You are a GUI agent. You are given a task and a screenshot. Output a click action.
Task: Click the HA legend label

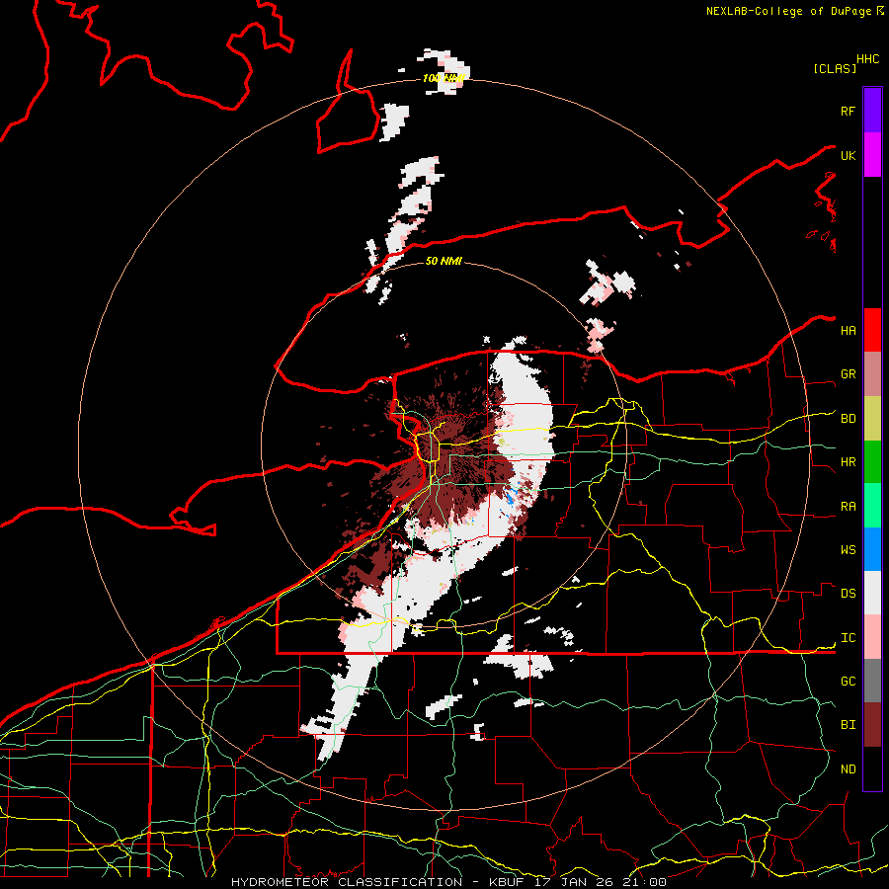point(848,331)
